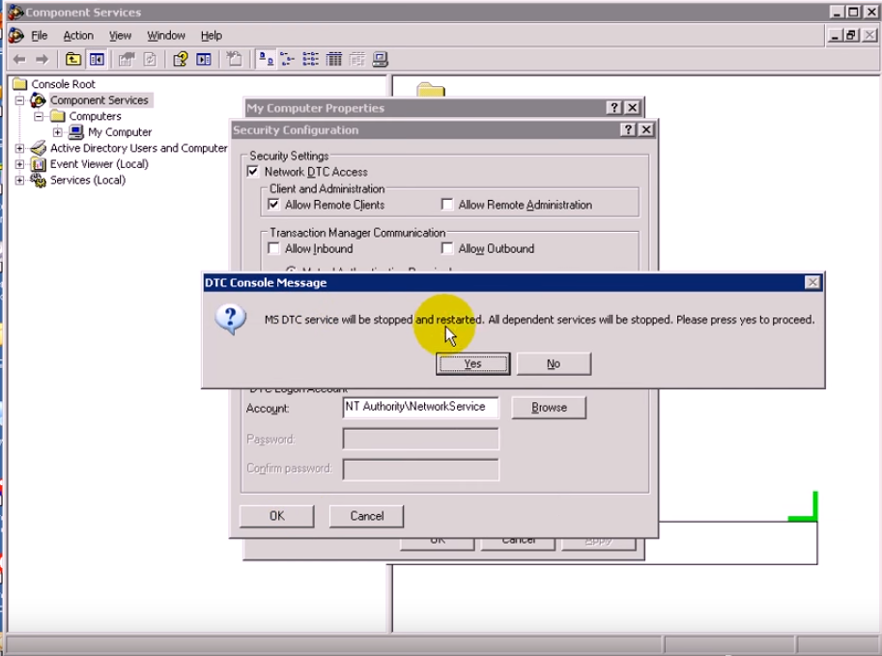The height and width of the screenshot is (656, 882).
Task: Click the Component Services title bar icon
Action: [x=15, y=12]
